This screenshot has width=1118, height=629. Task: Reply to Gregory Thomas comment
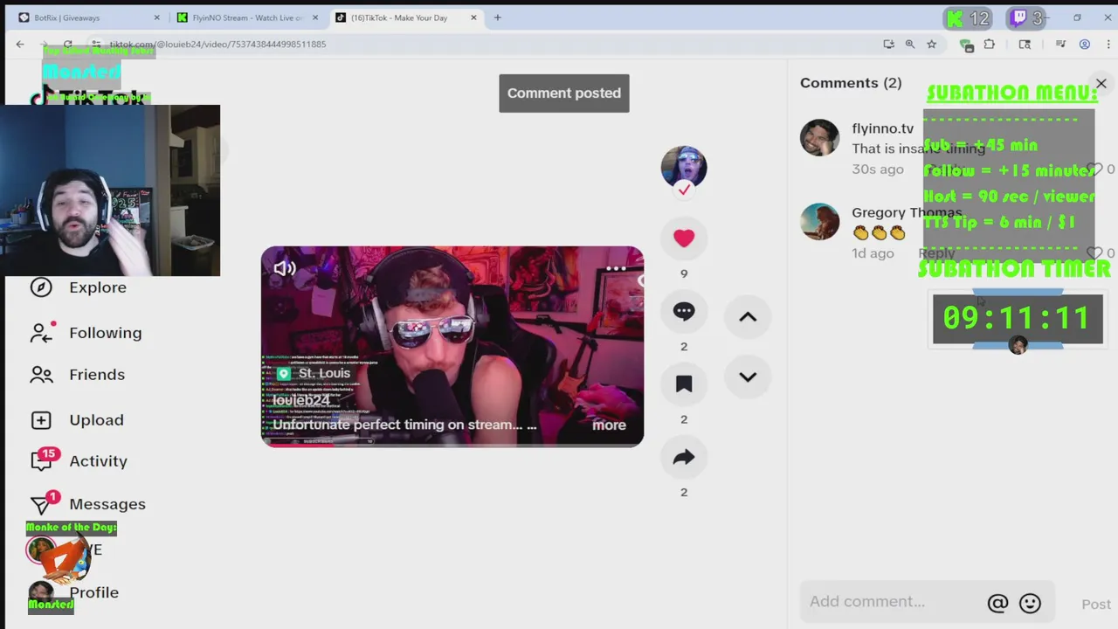click(936, 252)
